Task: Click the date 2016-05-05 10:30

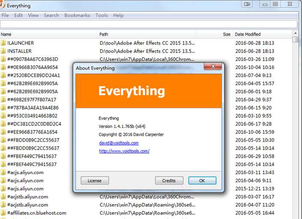Action: coord(254,140)
